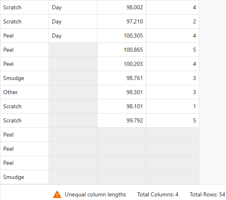226x200 pixels.
Task: Click the empty gray cell beside 100.865
Action: [73, 50]
